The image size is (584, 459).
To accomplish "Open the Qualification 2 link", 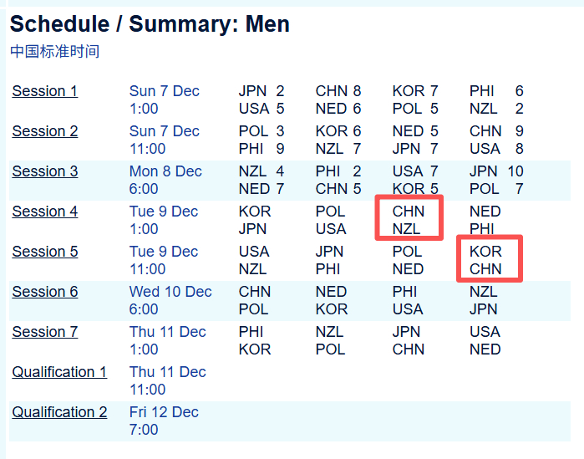I will [59, 412].
